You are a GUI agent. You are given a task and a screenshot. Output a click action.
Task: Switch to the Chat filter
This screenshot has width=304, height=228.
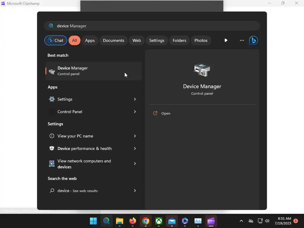(x=56, y=40)
